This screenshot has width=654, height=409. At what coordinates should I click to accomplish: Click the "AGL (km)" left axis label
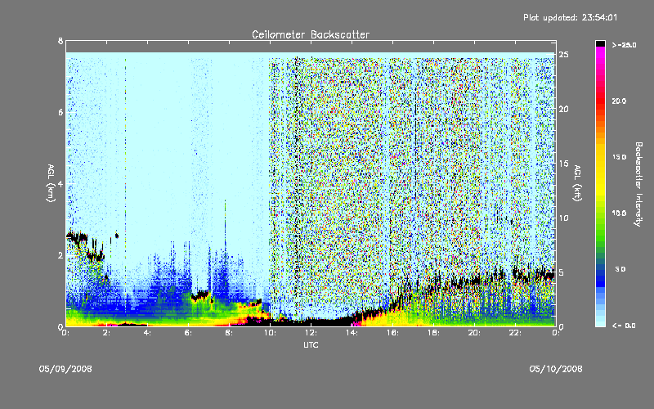pos(51,183)
